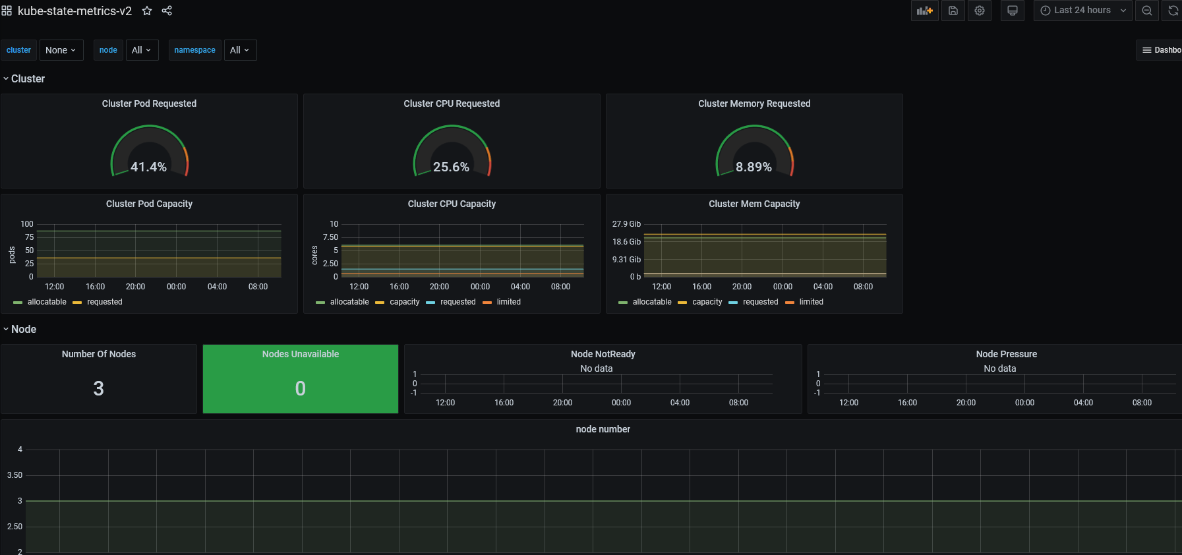Toggle limited series in CPU Capacity legend
1182x555 pixels.
509,302
